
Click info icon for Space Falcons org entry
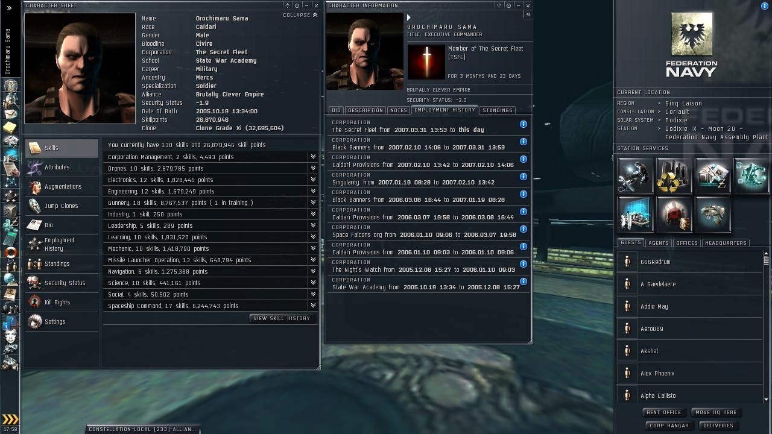(524, 229)
